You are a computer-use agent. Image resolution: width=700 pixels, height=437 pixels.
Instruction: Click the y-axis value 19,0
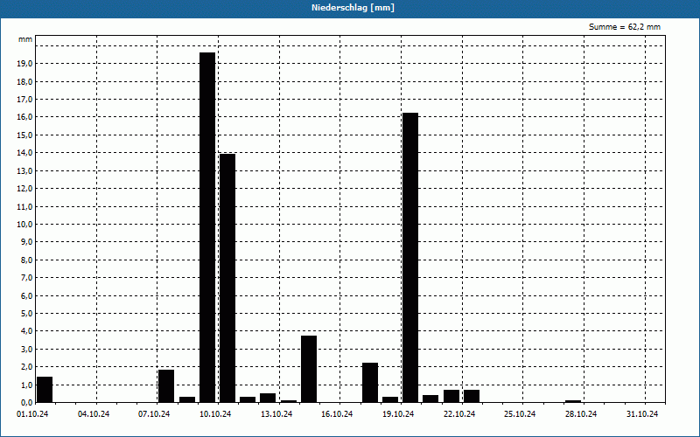click(x=25, y=64)
